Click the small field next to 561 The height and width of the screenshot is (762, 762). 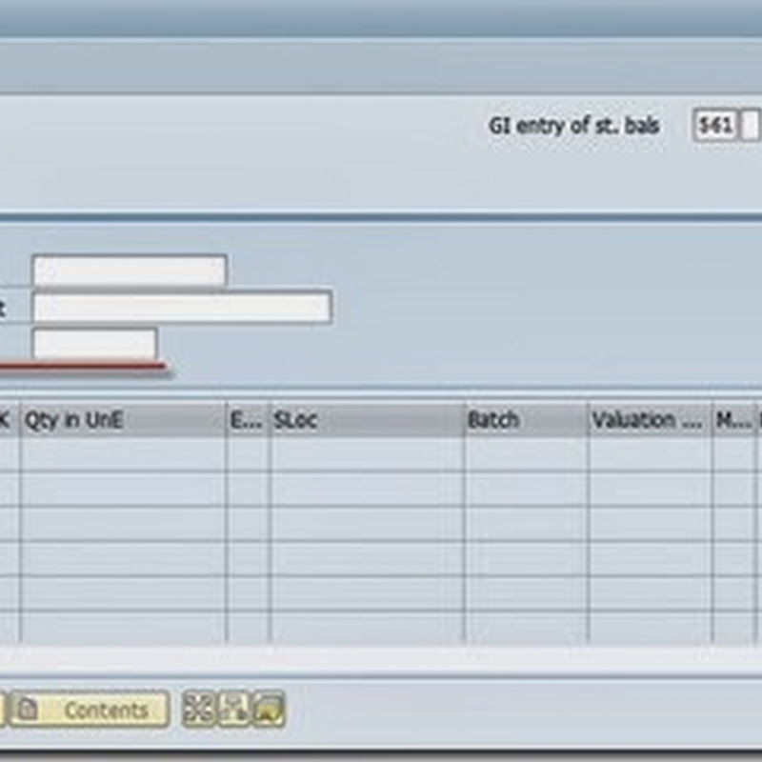pyautogui.click(x=751, y=126)
